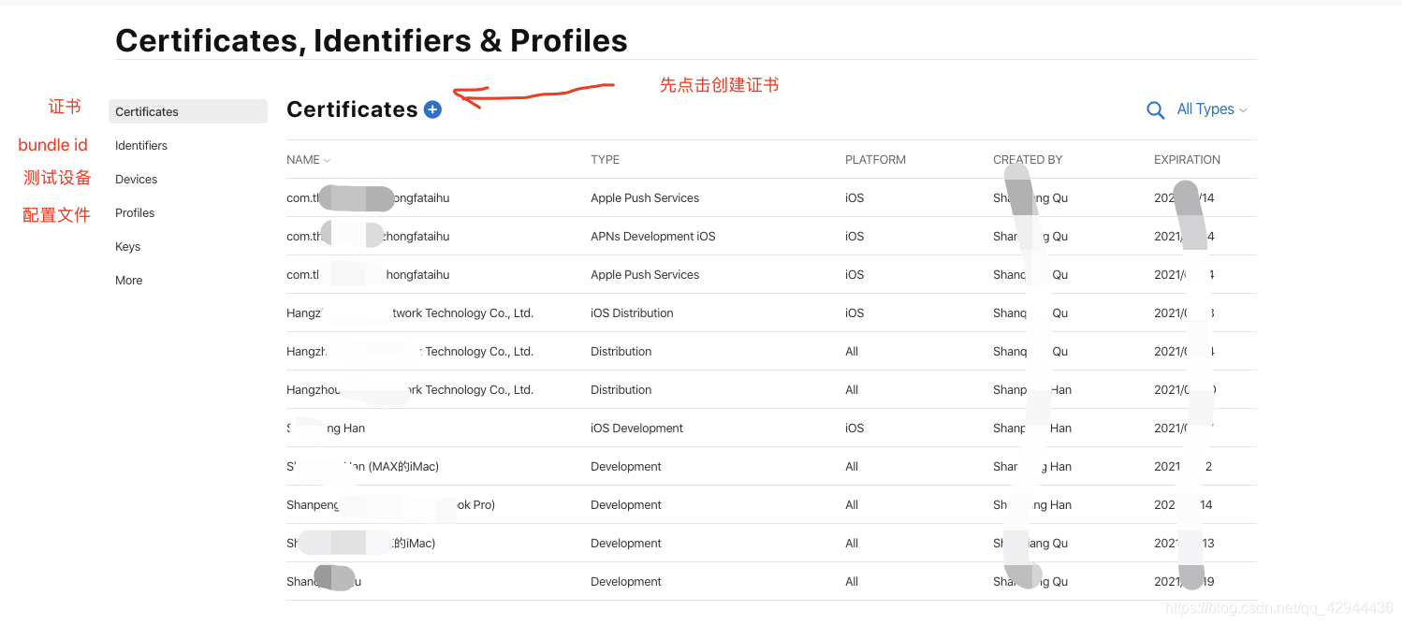Click the blue plus to create a certificate
Screen dimensions: 1402x625
point(432,109)
